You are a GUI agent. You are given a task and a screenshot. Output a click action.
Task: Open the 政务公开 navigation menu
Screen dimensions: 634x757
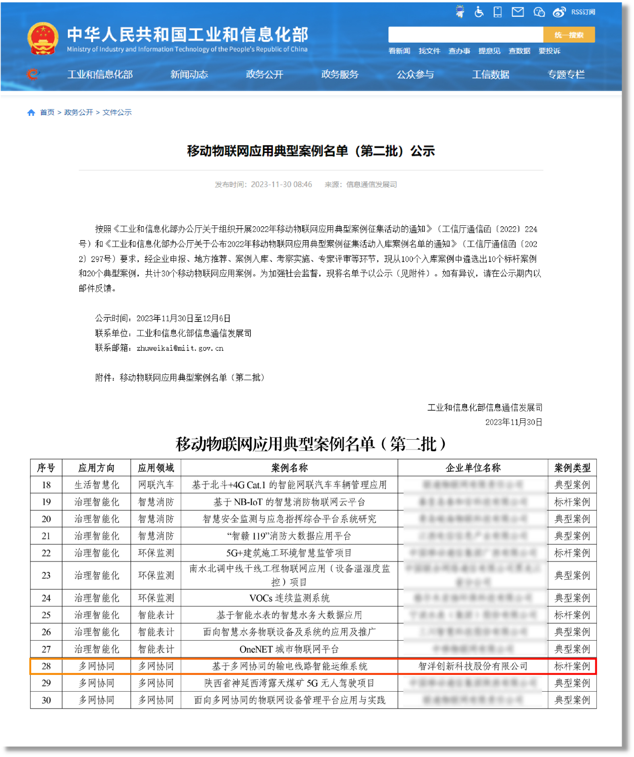coord(264,74)
